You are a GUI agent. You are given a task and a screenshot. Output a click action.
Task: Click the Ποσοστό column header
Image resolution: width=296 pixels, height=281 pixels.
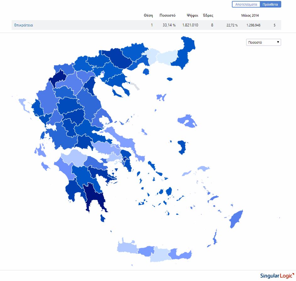coord(167,15)
